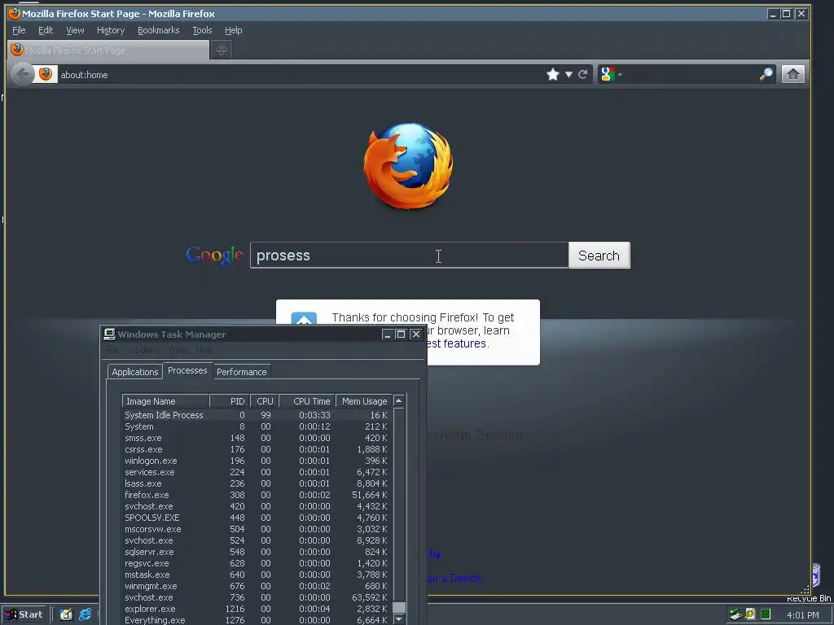Click the Firefox site identity icon beside about:home
Screen dimensions: 834x625
click(x=46, y=74)
